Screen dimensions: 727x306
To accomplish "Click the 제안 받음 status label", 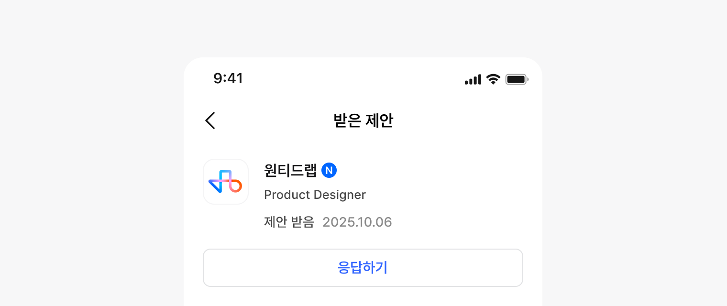I will coord(289,222).
